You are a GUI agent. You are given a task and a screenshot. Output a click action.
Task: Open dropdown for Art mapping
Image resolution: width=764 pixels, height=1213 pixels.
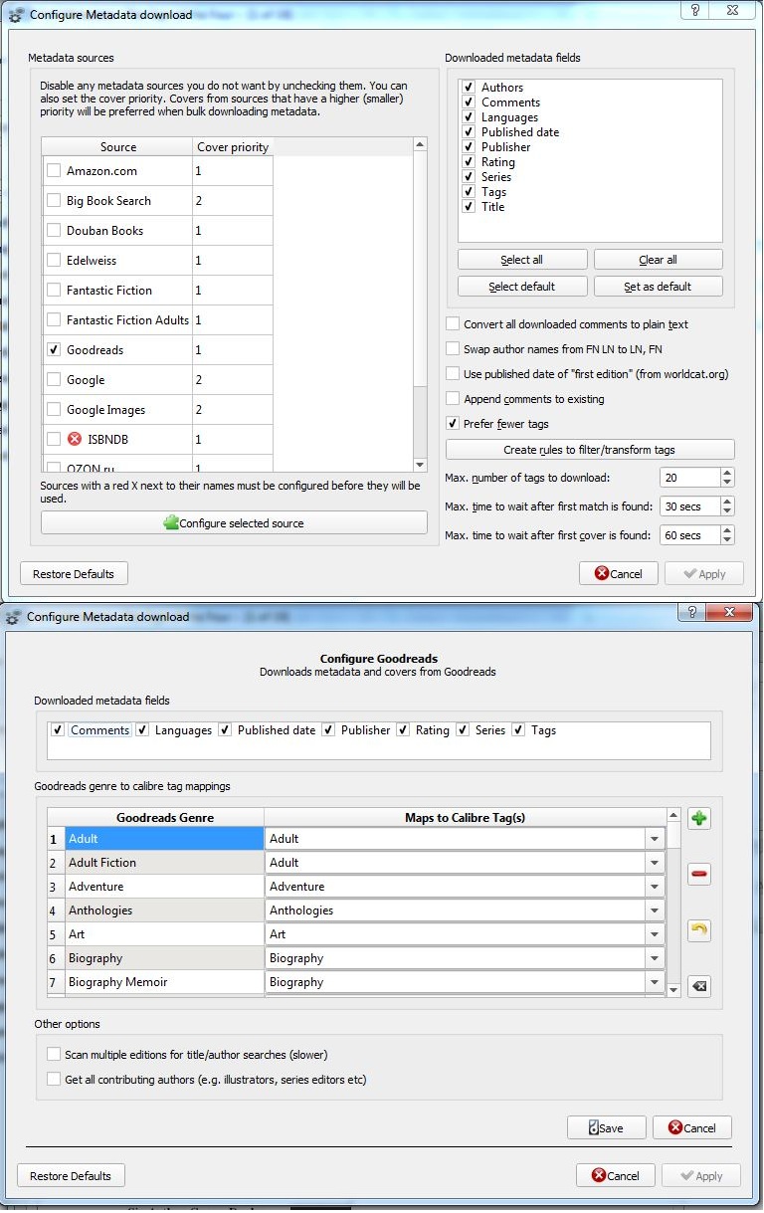(x=654, y=934)
